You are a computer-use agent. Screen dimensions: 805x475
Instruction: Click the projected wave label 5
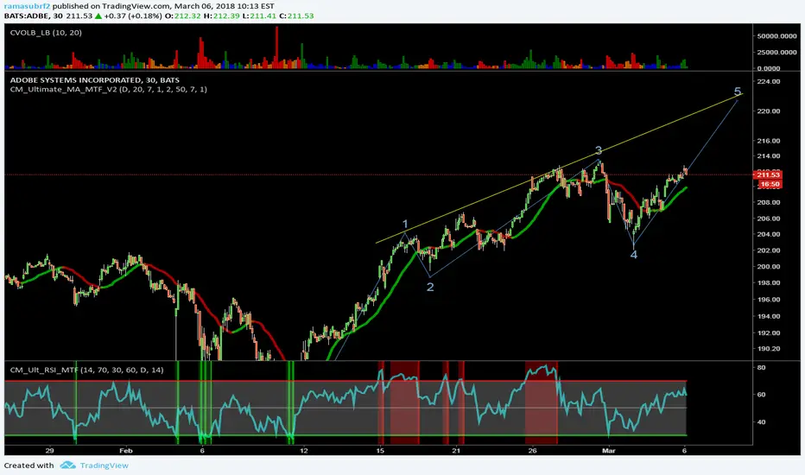pyautogui.click(x=738, y=92)
